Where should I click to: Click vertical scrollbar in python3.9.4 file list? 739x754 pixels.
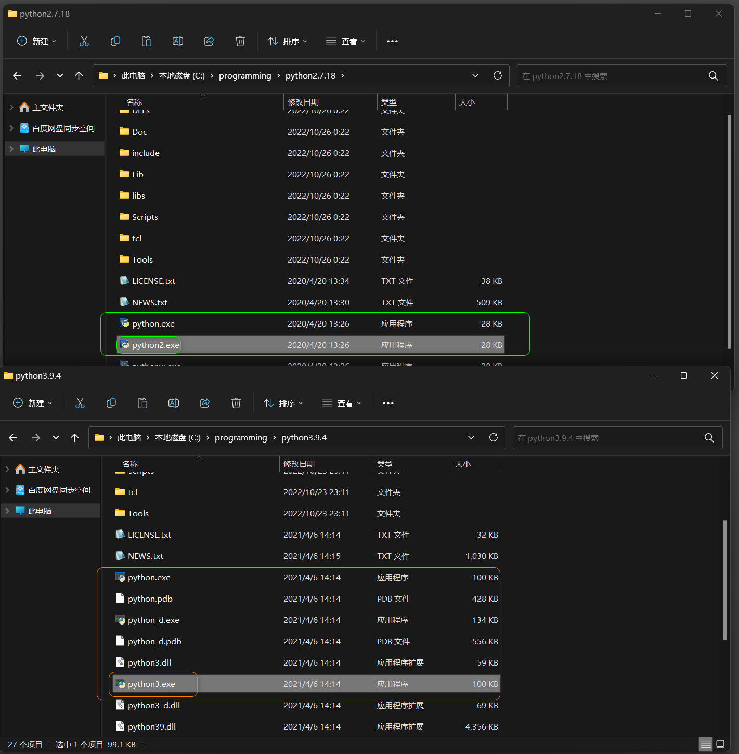coord(724,580)
